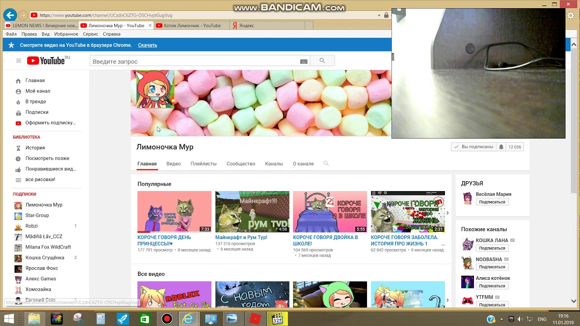Switch to the Каналы channel tab
580x326 pixels.
pos(274,163)
